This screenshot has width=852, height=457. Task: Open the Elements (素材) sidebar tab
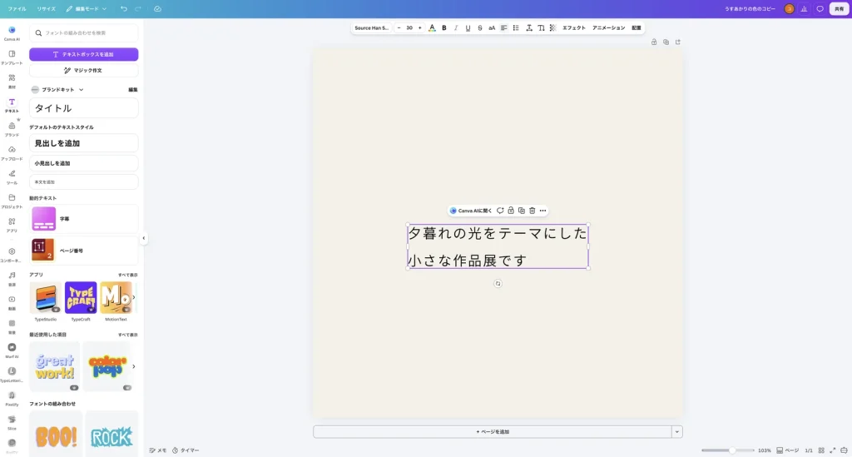point(12,81)
